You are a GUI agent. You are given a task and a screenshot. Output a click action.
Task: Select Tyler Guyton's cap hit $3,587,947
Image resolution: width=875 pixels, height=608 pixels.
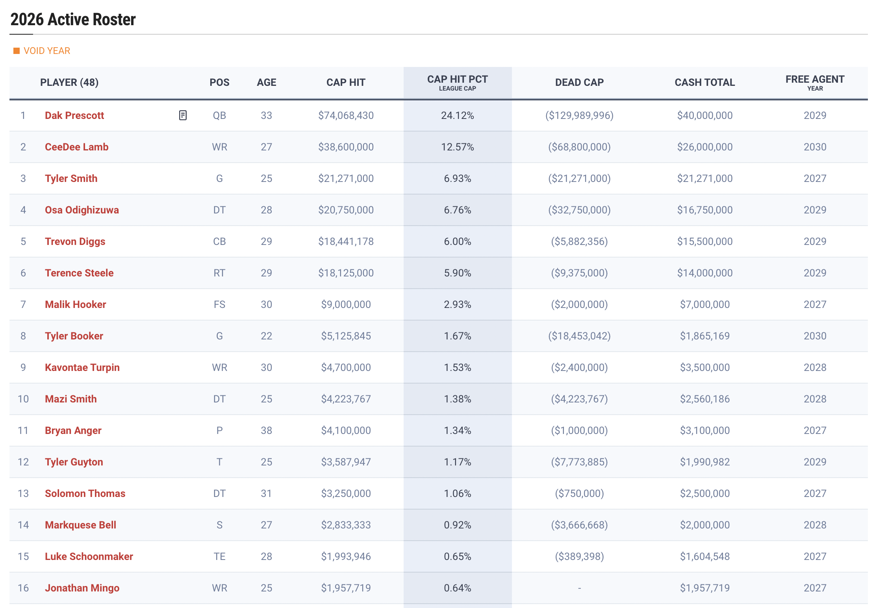tap(346, 462)
